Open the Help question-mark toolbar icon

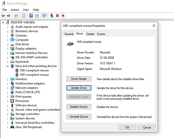tap(31, 16)
